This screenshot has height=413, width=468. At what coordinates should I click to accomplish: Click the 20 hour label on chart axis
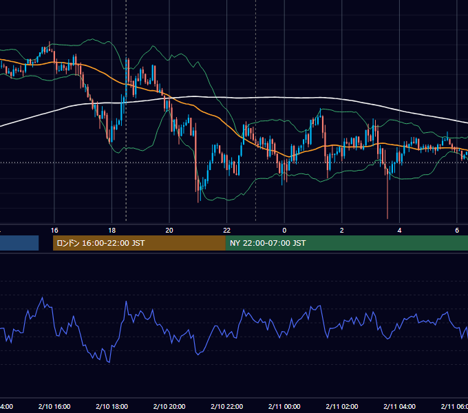click(x=169, y=231)
